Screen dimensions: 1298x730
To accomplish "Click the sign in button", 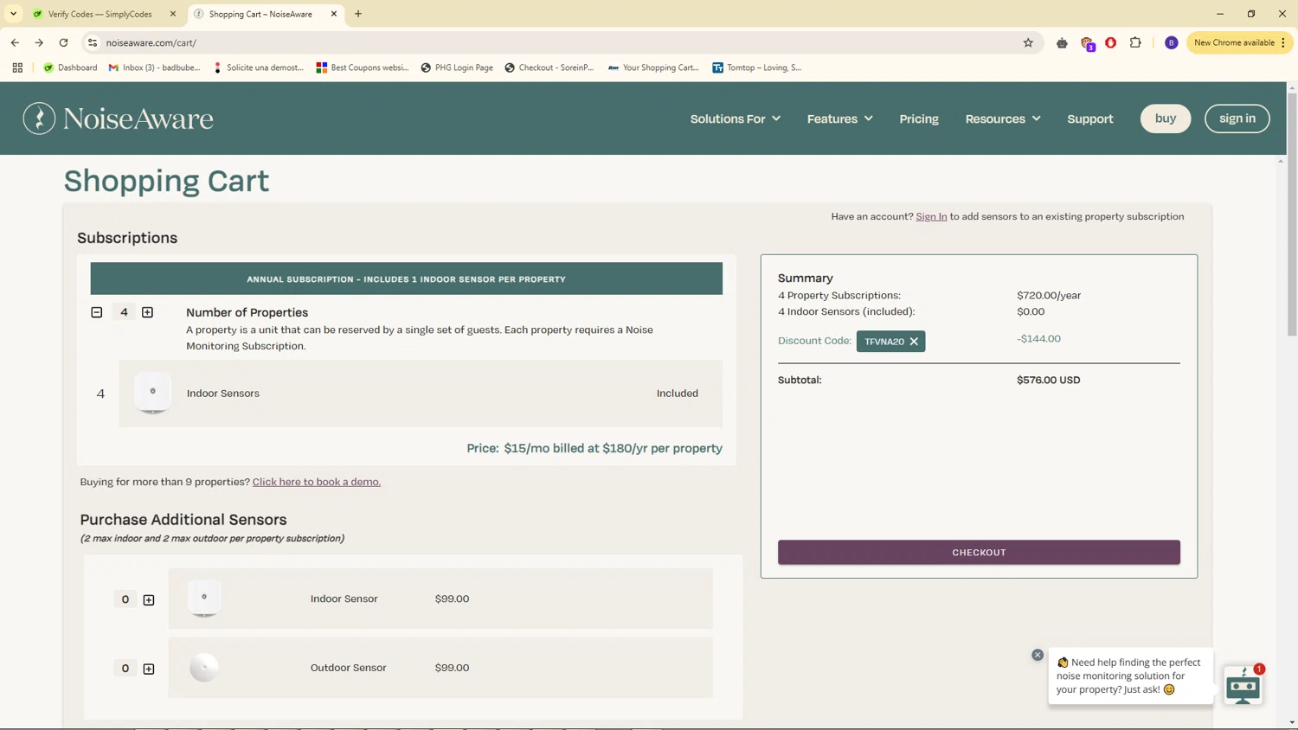I will tap(1237, 118).
